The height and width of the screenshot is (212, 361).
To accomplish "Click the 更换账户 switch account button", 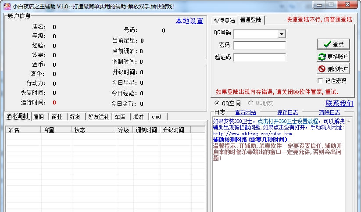I will pos(333,57).
